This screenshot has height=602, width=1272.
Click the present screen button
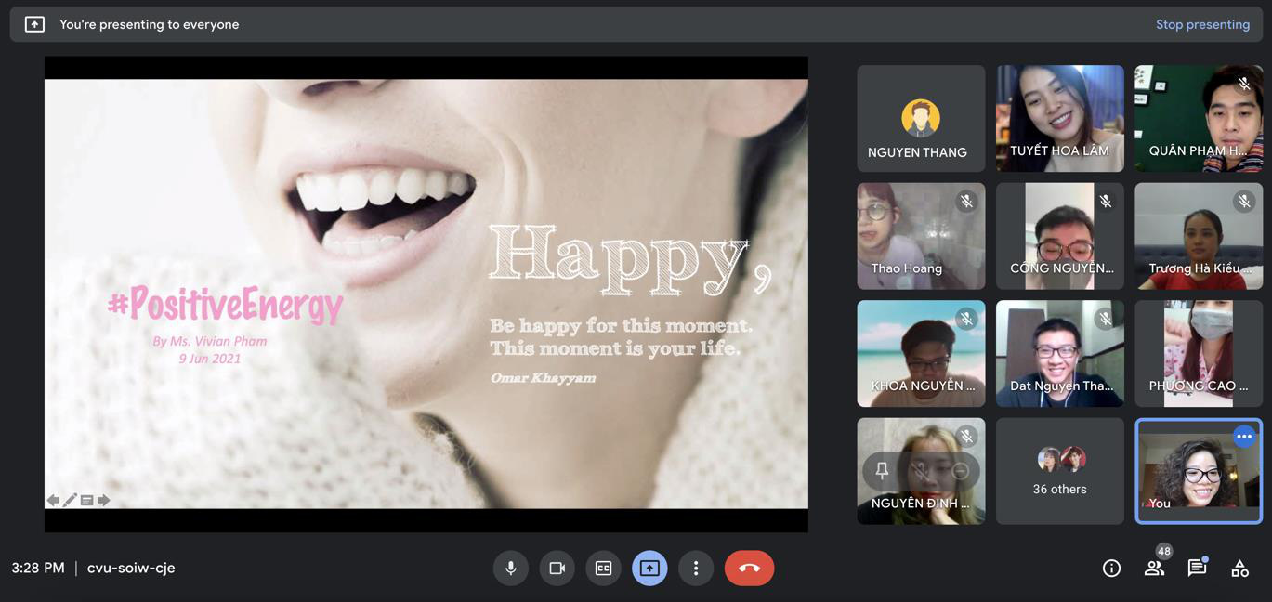click(x=649, y=569)
